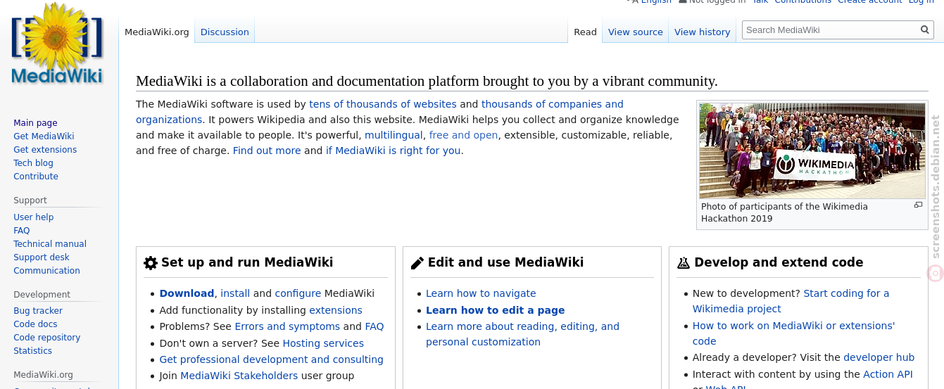This screenshot has width=944, height=389.
Task: Open 'Get professional development and consulting' link
Action: coord(272,359)
